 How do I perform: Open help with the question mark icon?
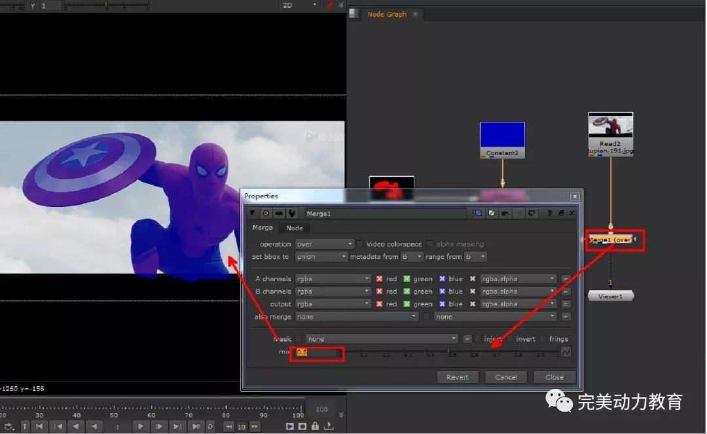point(549,213)
